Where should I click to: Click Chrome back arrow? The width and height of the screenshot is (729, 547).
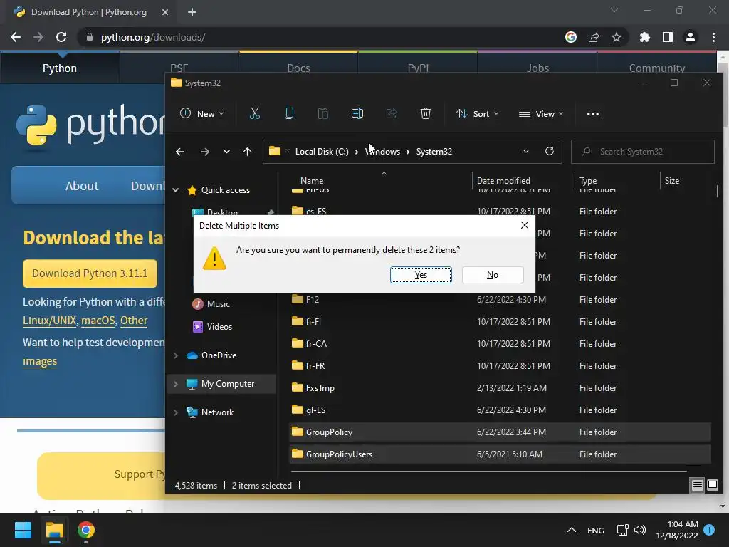[16, 37]
